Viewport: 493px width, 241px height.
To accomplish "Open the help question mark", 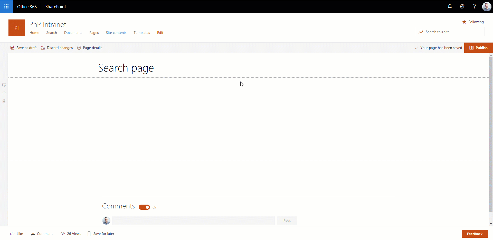I will point(474,6).
